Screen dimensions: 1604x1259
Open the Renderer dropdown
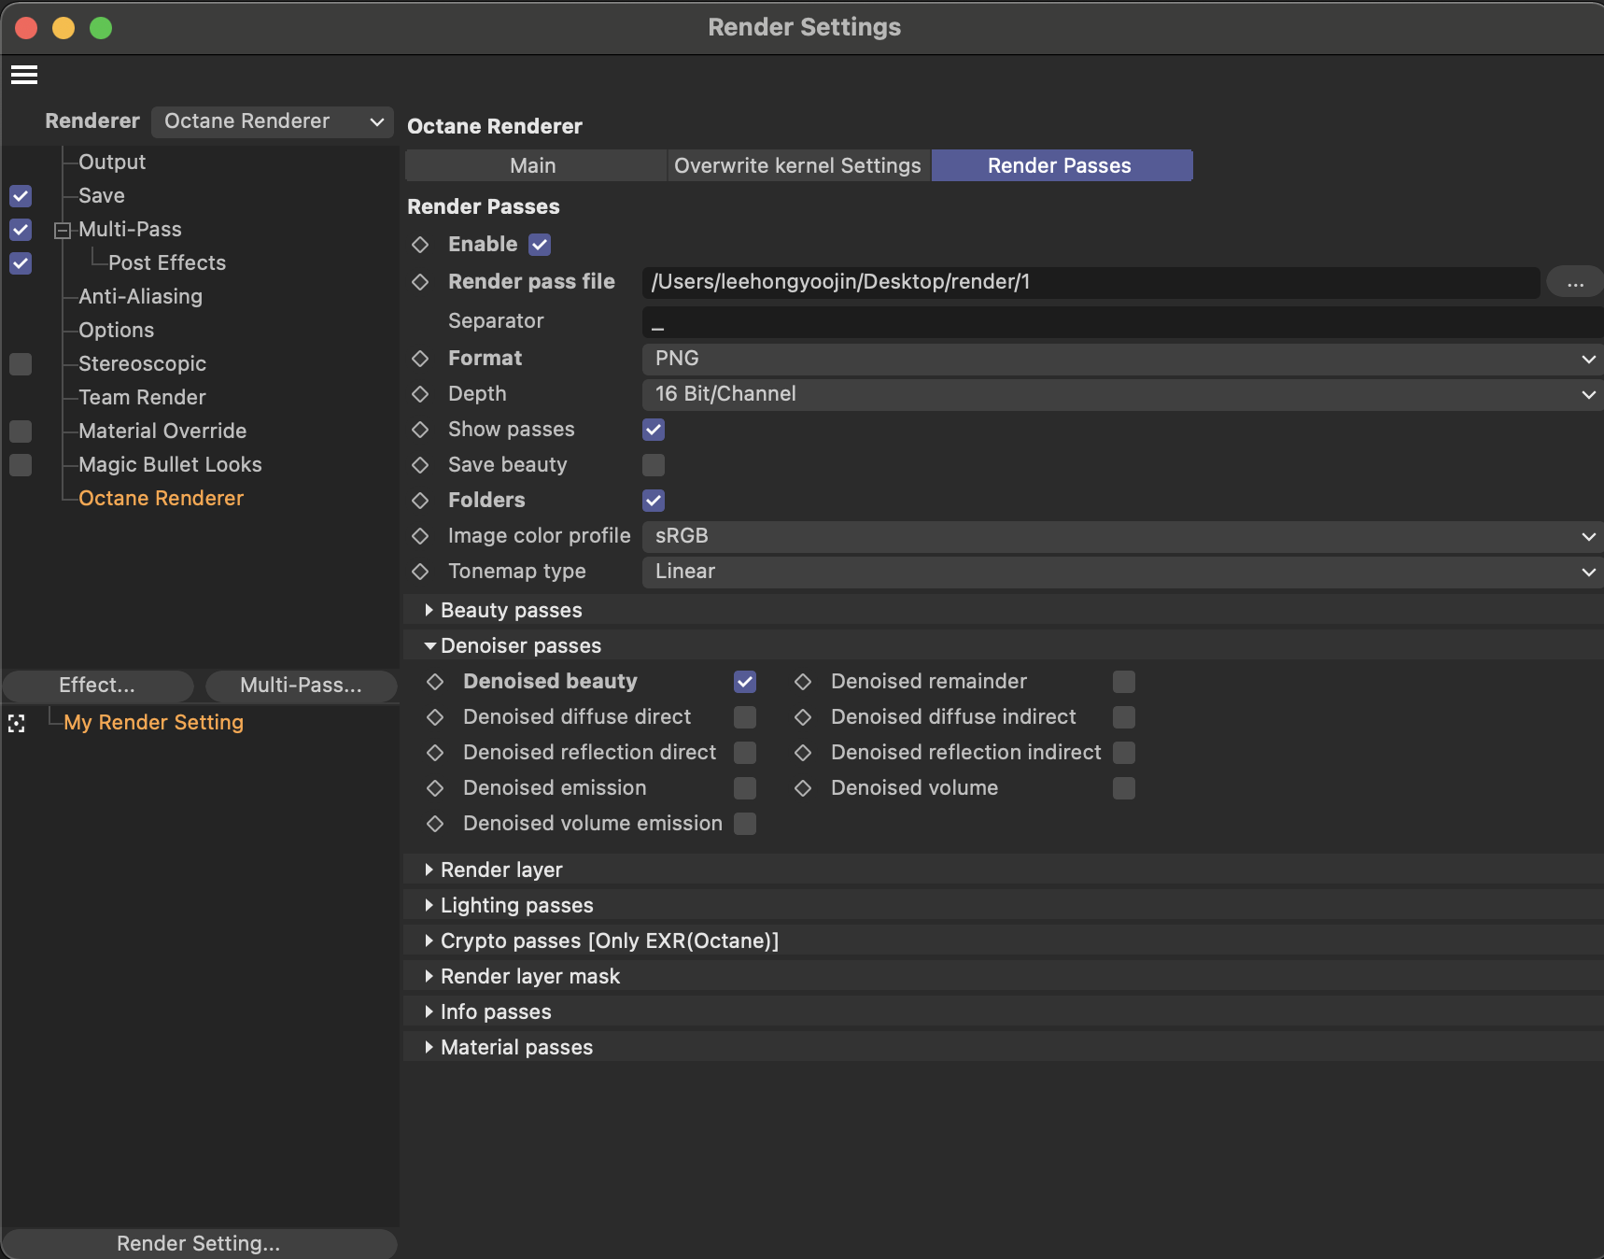[x=273, y=121]
